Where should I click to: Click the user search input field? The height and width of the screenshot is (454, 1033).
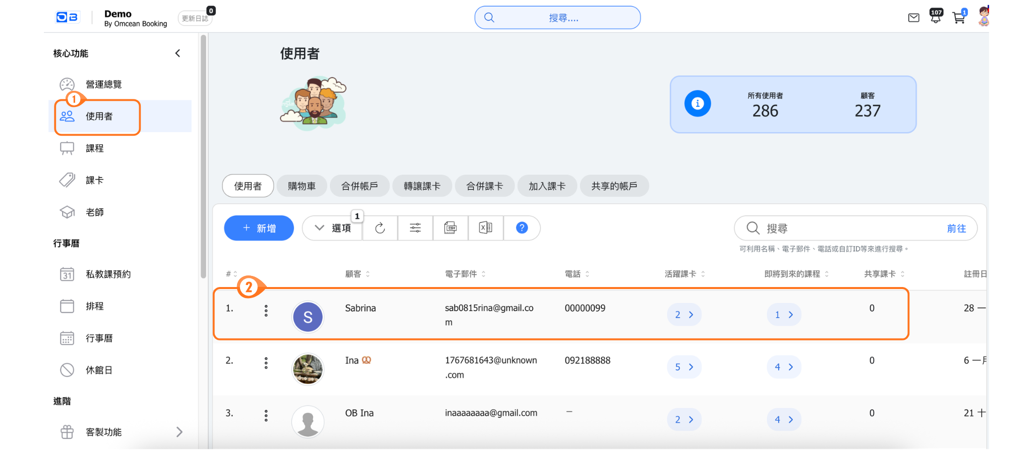point(847,229)
